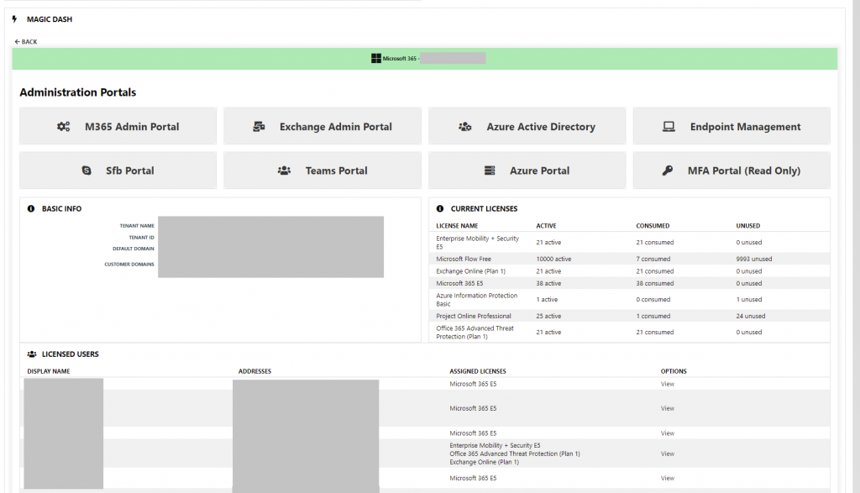This screenshot has width=860, height=493.
Task: Click the users-cog icon on Azure Active Directory
Action: tap(465, 127)
